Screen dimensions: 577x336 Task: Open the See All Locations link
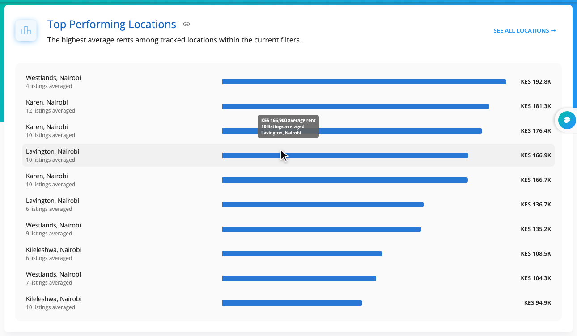pyautogui.click(x=525, y=31)
